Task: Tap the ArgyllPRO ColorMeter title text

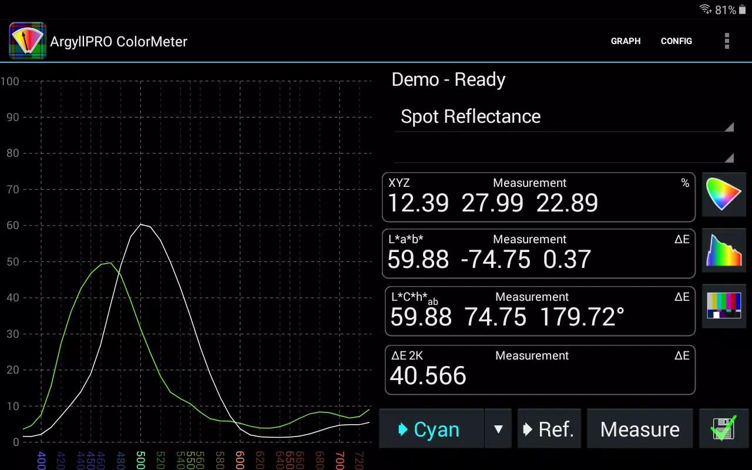Action: click(x=119, y=42)
